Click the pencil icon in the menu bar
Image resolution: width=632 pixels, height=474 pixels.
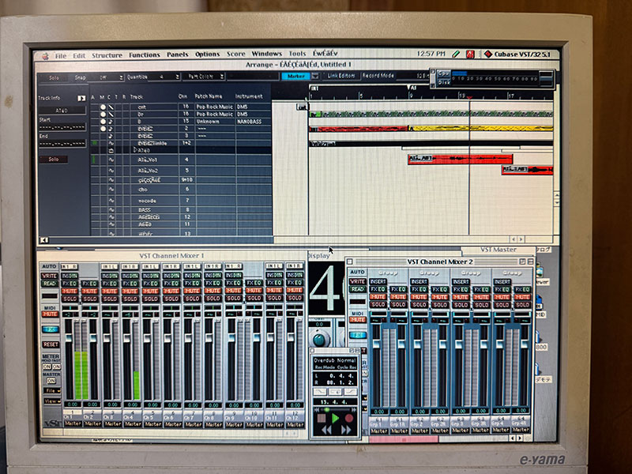click(456, 54)
